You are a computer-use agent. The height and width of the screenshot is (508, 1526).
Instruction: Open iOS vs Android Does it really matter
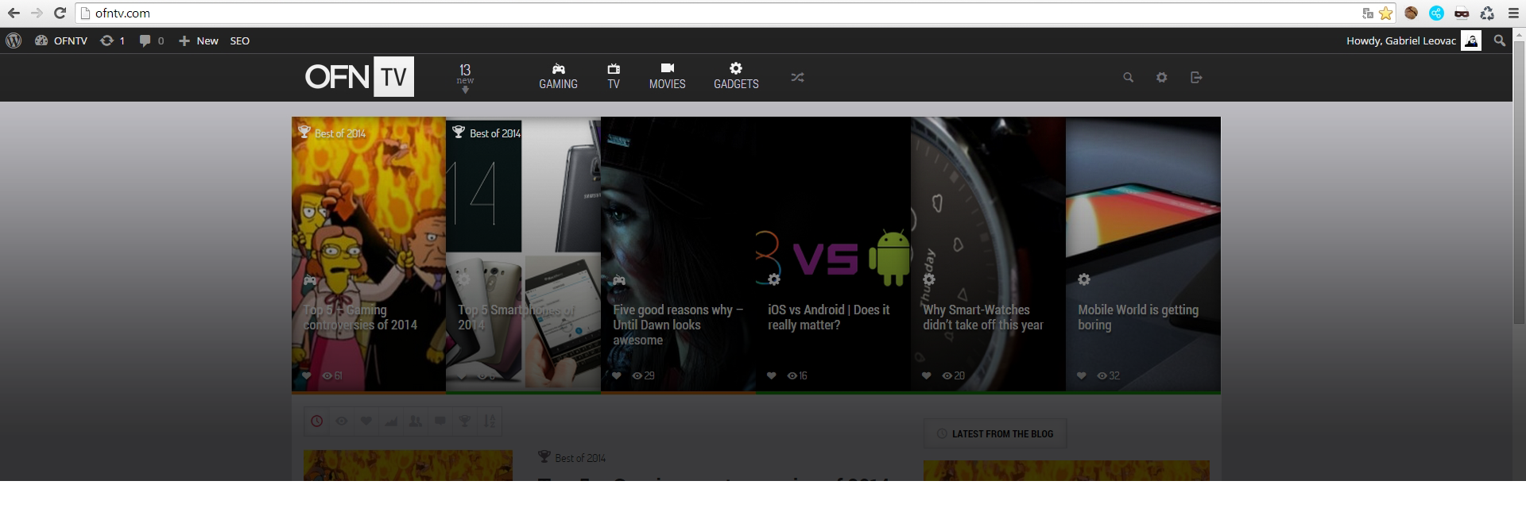(833, 254)
